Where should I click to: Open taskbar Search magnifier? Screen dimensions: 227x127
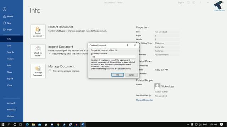(9, 125)
